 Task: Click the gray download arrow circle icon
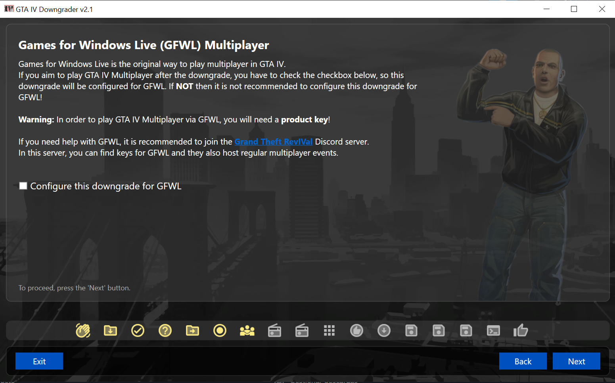(x=384, y=330)
